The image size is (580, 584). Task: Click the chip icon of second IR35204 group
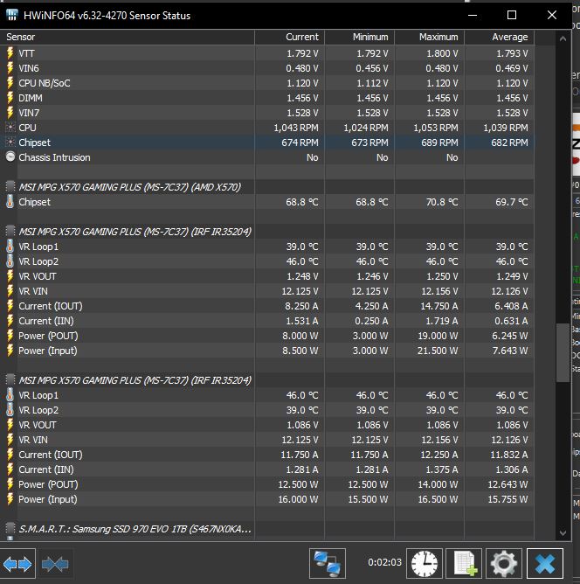10,379
